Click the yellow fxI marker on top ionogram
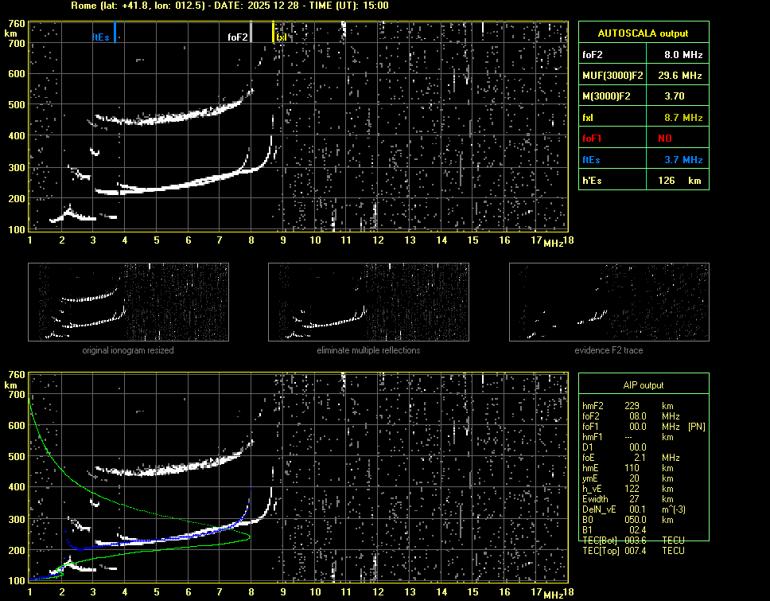Screen dimensions: 770x601 [274, 33]
